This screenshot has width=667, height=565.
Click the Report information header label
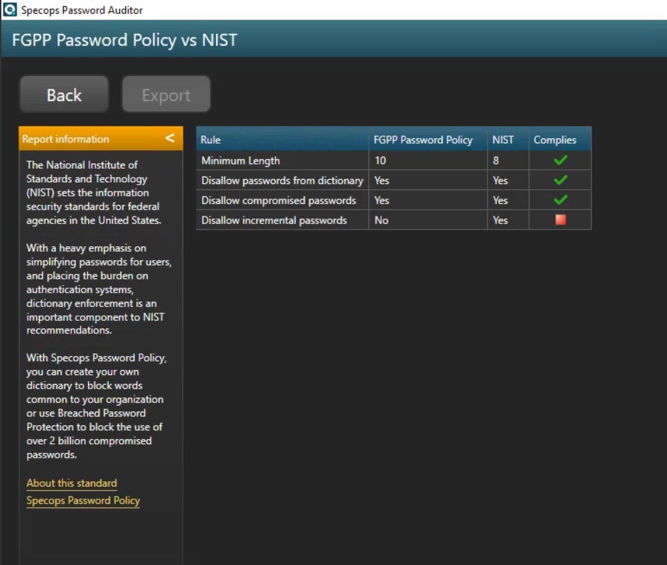66,139
